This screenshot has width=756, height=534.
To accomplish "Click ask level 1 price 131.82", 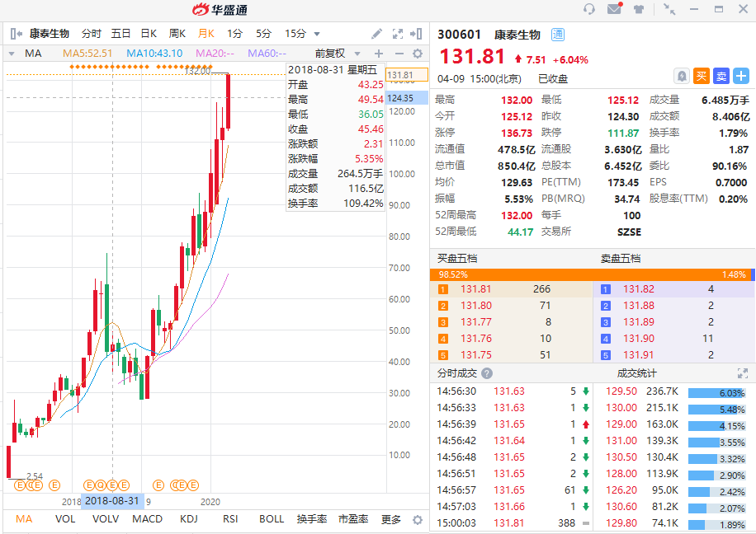I will 639,289.
